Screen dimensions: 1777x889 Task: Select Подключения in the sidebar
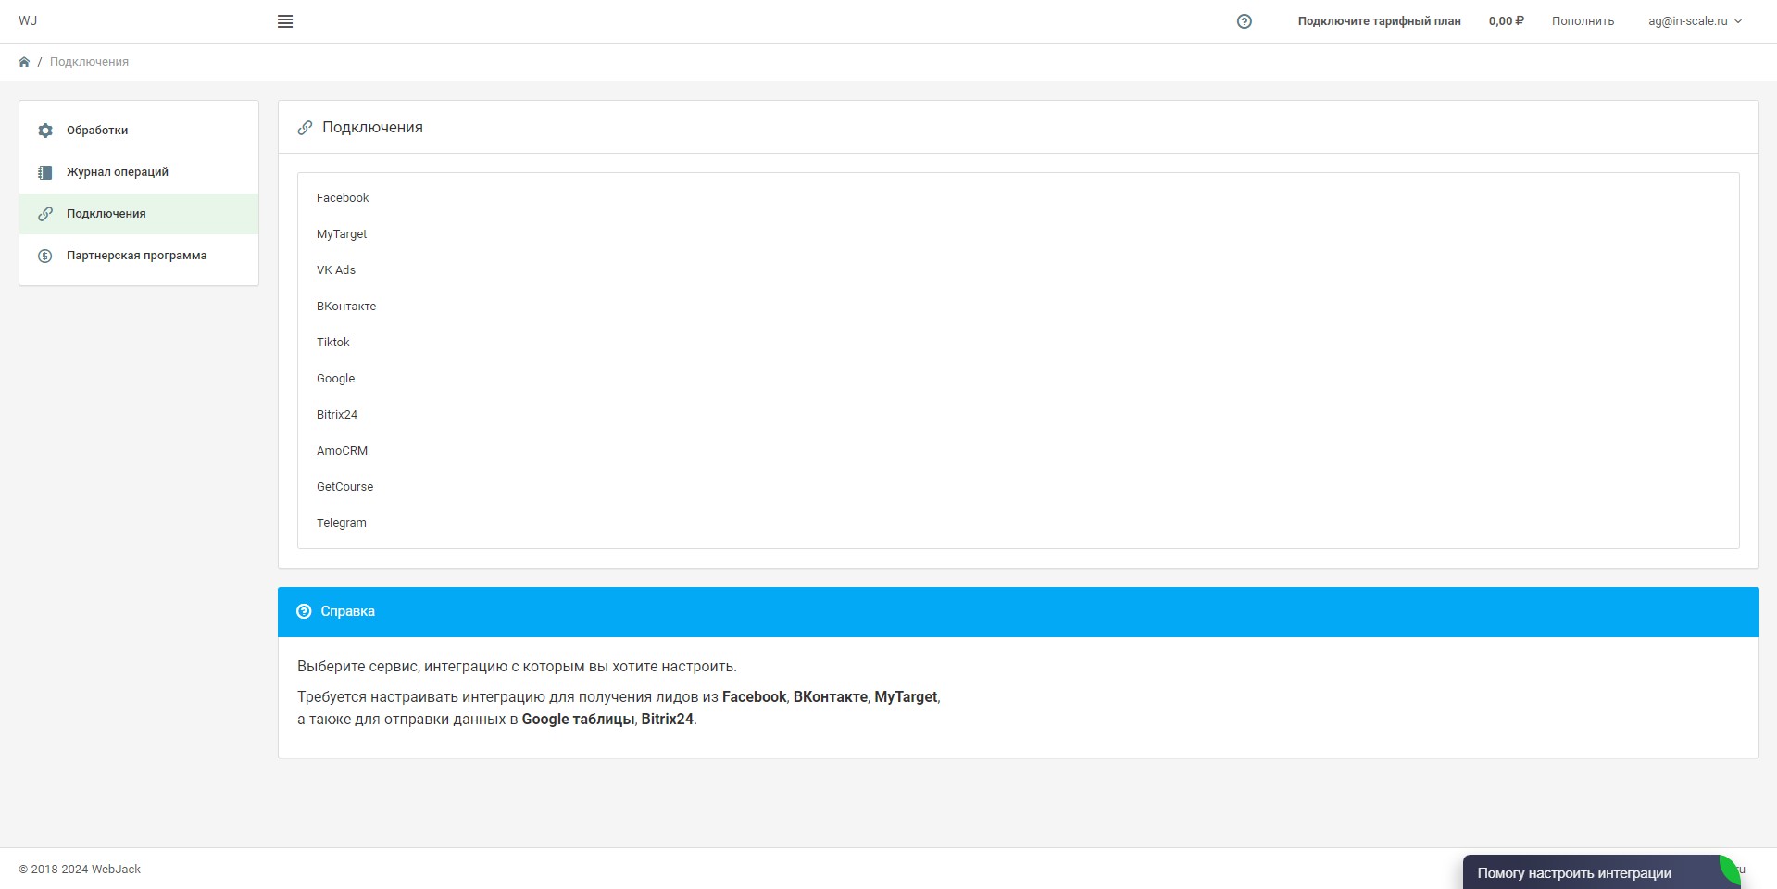(x=139, y=214)
